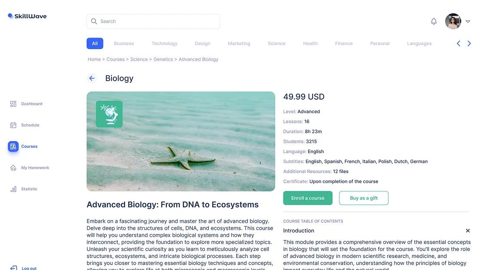Select the Courses books icon
Image resolution: width=480 pixels, height=270 pixels.
13,146
